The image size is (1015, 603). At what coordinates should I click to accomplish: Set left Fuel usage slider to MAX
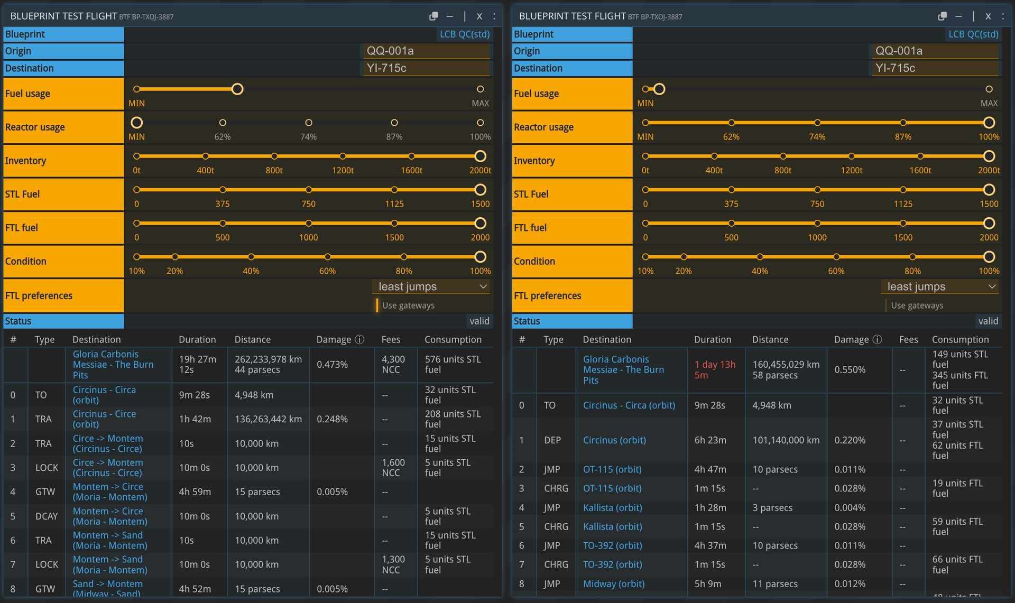coord(480,89)
